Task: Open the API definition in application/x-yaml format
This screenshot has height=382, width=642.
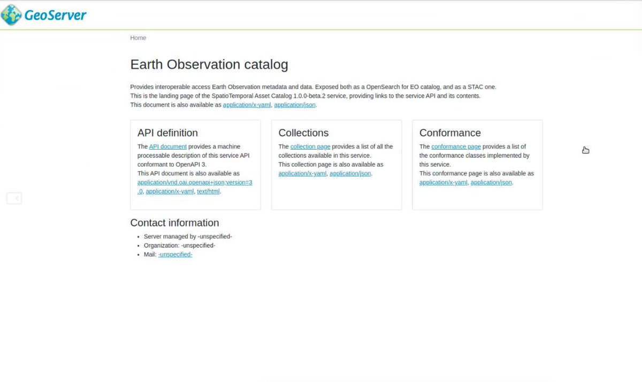Action: coord(169,191)
